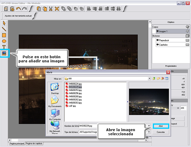Click canvas horizontal scrollbar left arrow

tap(10, 140)
